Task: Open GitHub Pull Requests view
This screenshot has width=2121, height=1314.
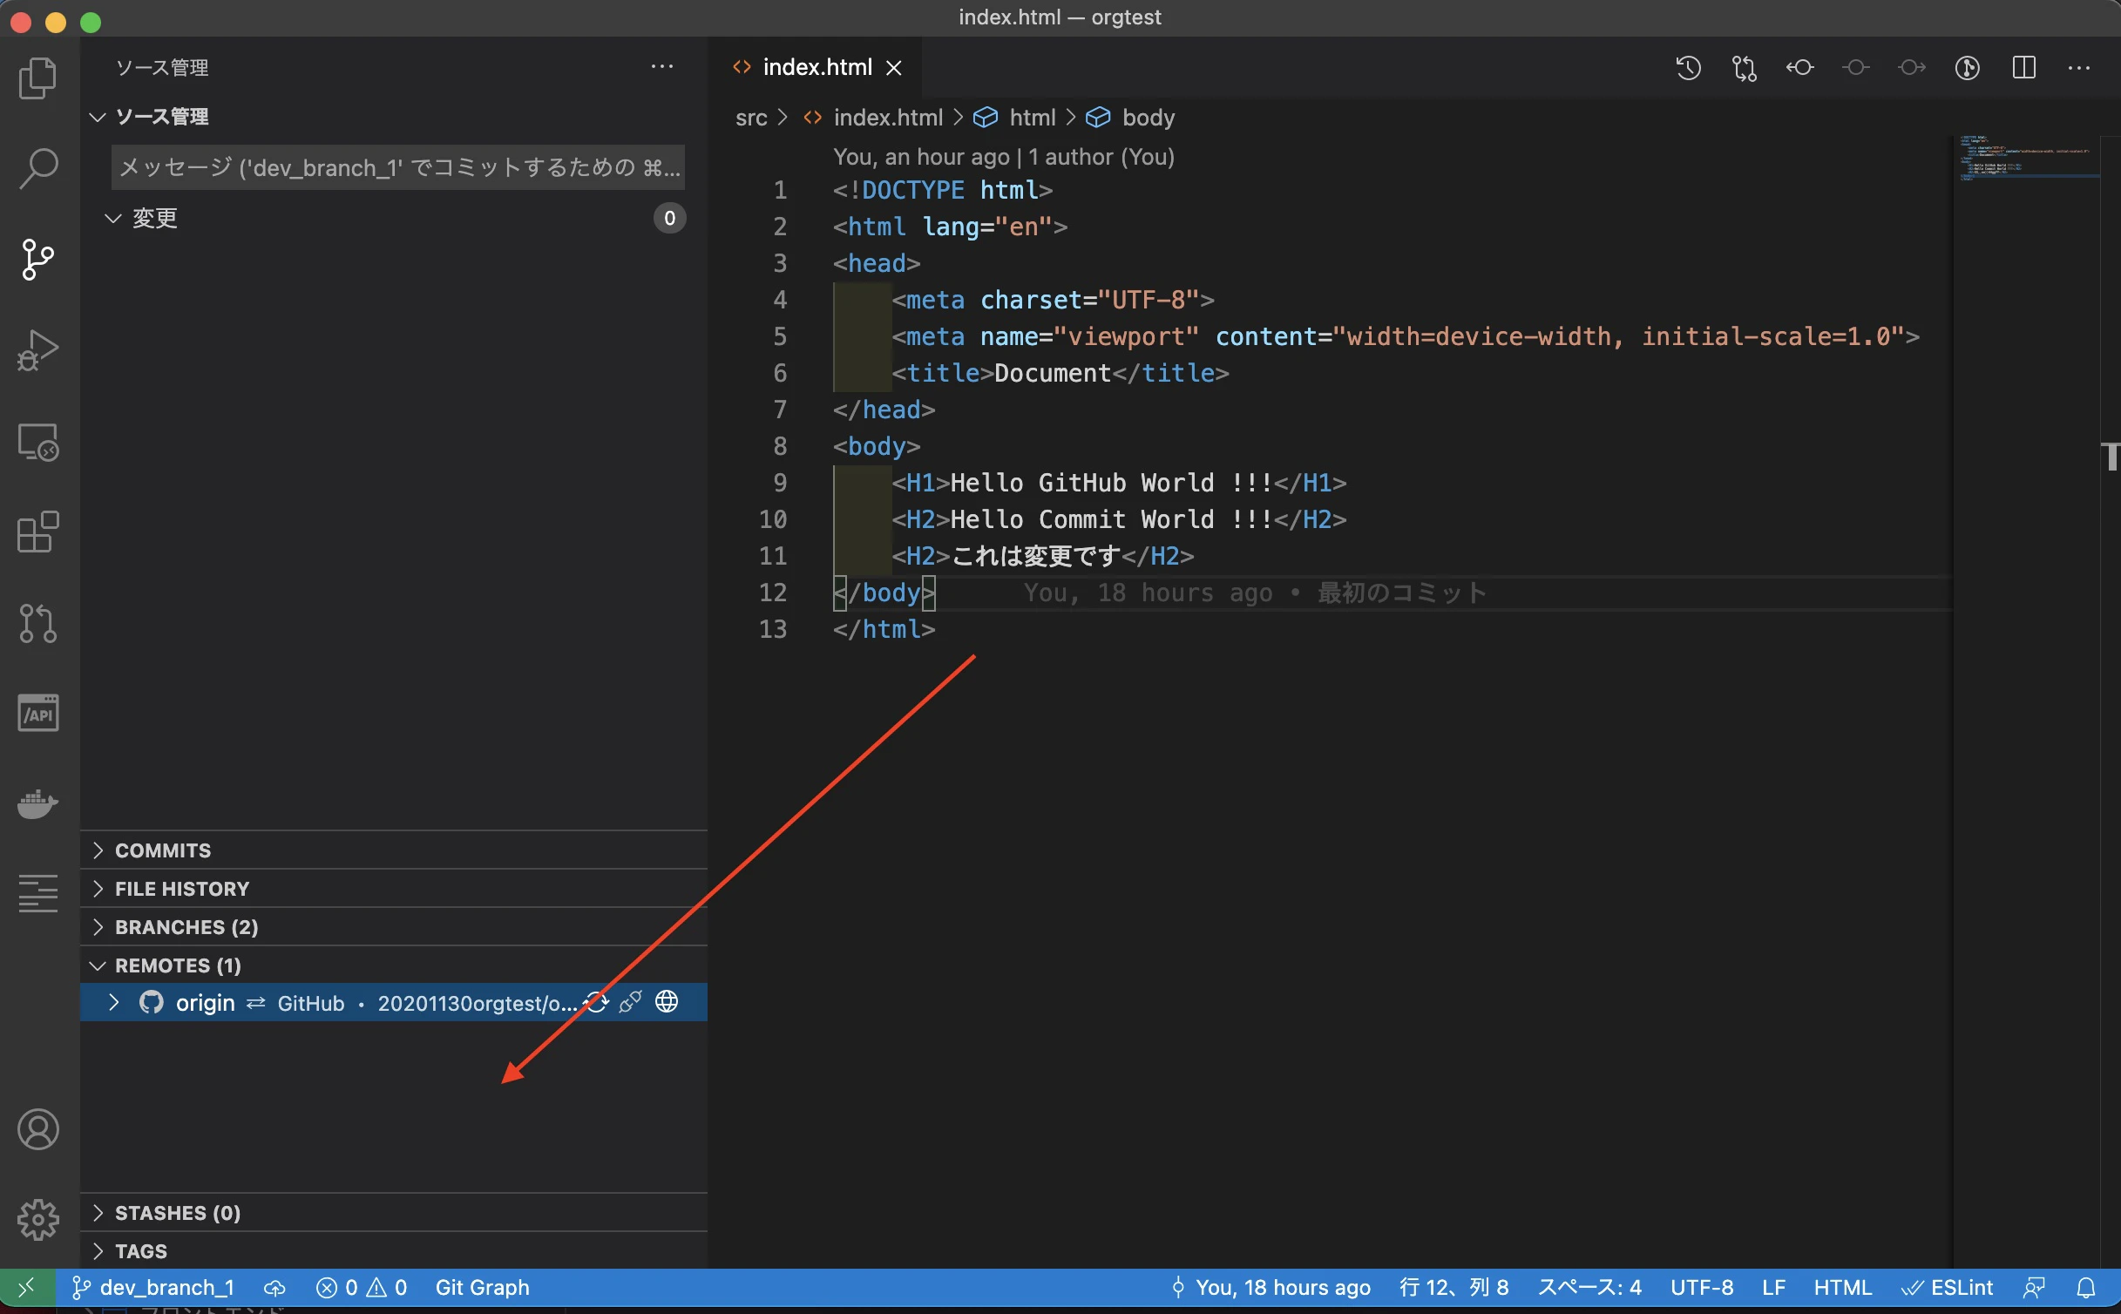Action: coord(38,623)
